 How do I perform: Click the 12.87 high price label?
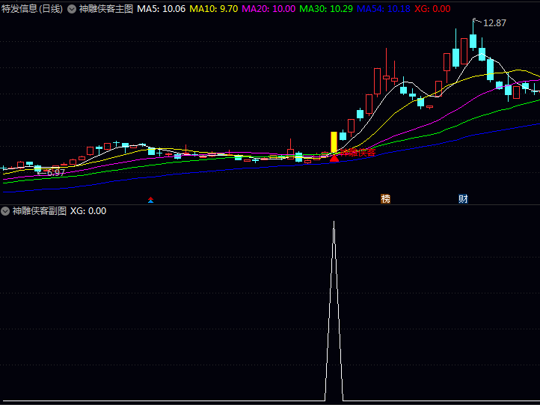click(494, 23)
